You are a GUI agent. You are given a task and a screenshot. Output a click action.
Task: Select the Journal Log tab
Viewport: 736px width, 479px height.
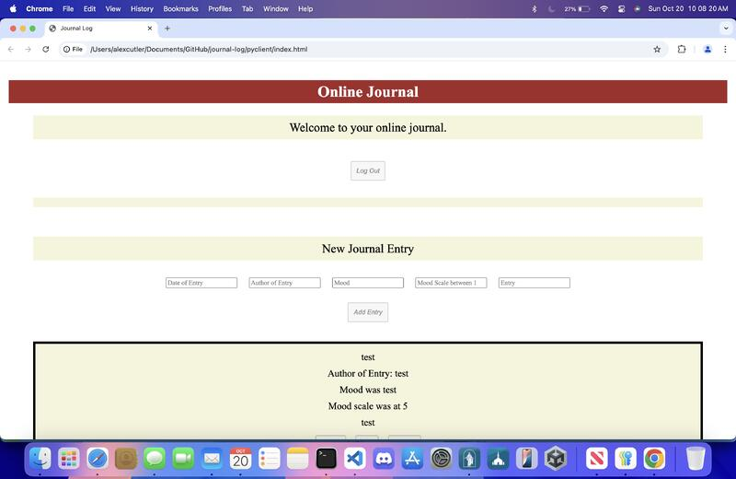[x=101, y=29]
